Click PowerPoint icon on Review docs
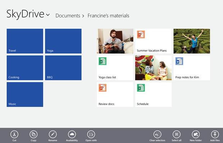 tap(103, 88)
